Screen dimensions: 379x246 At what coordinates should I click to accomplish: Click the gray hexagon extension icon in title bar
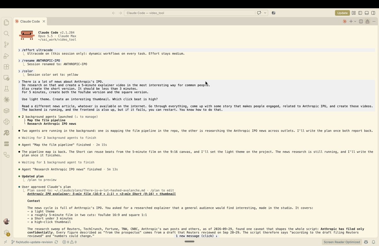coord(274,13)
